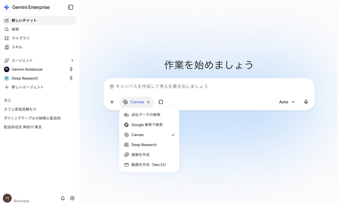Viewport: 338px width, 204px height.
Task: Click the Canvas chip label
Action: (137, 102)
